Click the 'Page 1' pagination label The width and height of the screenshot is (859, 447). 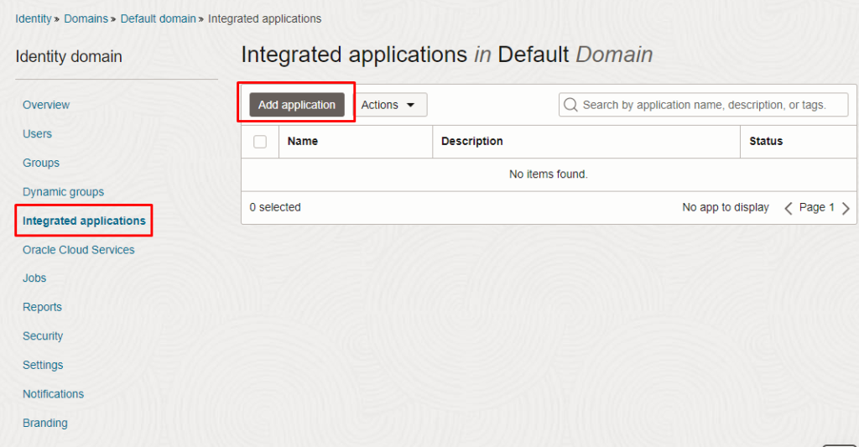pos(816,207)
